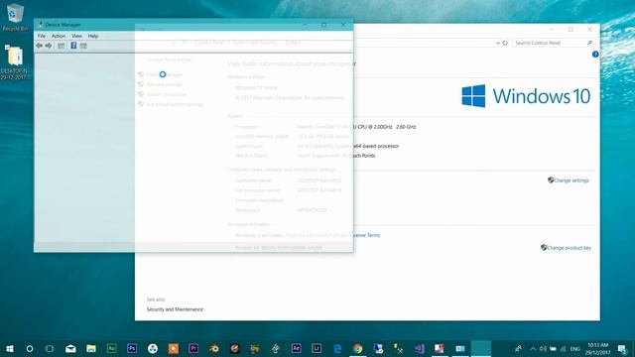
Task: Open Cortana search circle on the taskbar
Action: coord(30,348)
